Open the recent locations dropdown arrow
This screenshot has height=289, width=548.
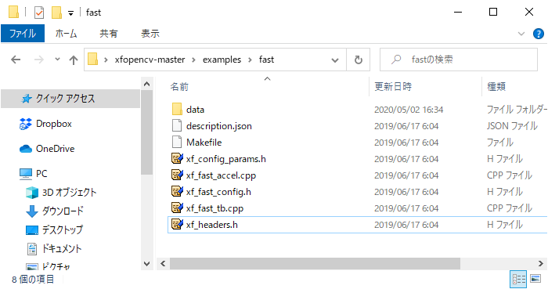pos(57,60)
